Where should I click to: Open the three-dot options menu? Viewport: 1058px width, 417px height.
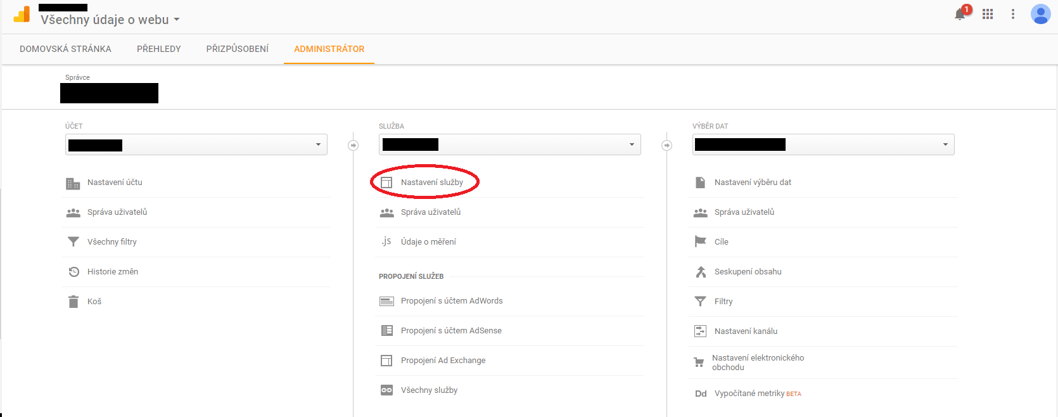pos(1013,14)
